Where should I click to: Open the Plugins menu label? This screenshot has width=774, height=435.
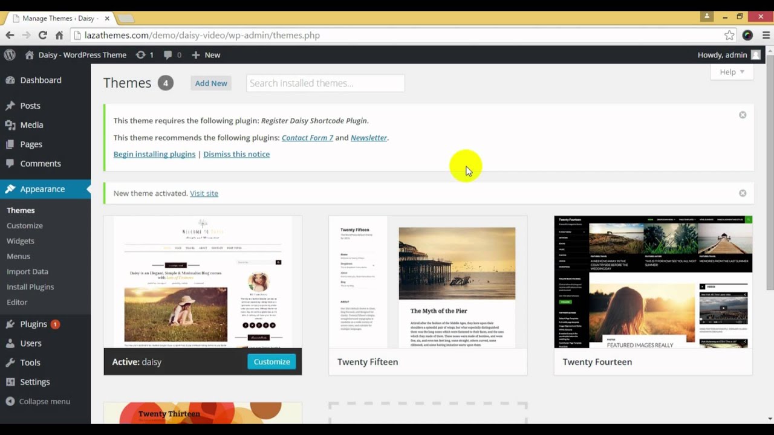pyautogui.click(x=33, y=324)
